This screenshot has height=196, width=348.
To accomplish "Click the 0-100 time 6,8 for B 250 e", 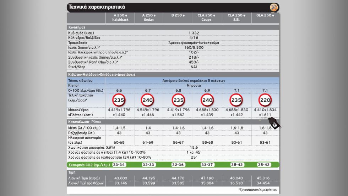I will 178,90.
